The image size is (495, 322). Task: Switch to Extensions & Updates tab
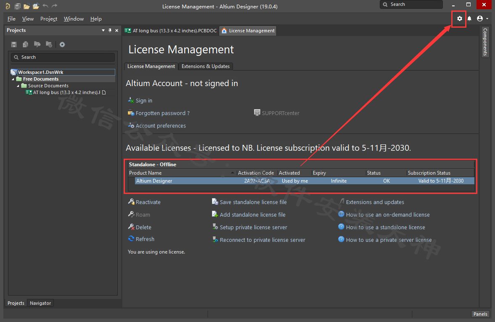point(206,66)
